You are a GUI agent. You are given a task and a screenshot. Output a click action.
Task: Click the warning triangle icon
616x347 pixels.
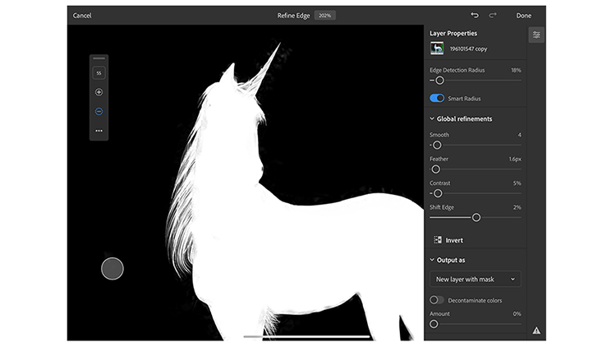point(536,330)
